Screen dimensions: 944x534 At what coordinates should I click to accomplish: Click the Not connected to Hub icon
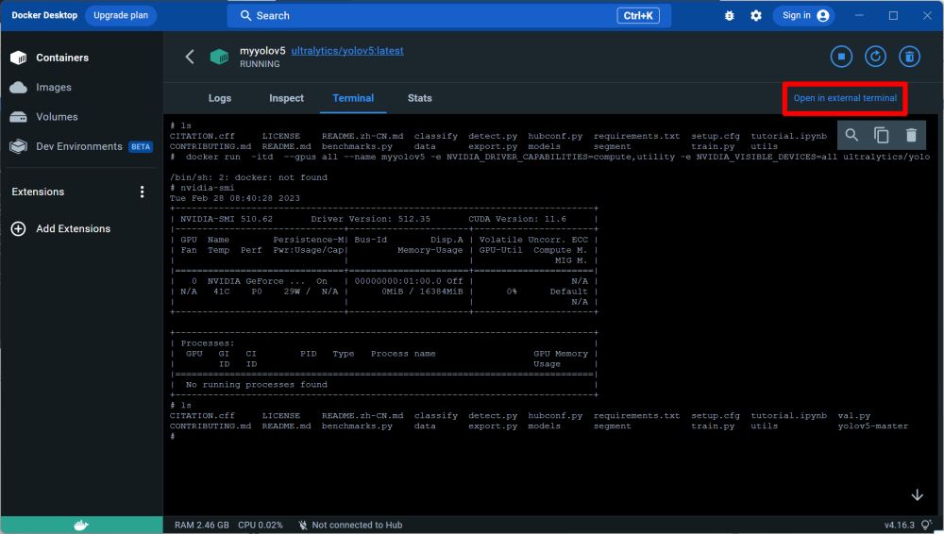[x=303, y=525]
